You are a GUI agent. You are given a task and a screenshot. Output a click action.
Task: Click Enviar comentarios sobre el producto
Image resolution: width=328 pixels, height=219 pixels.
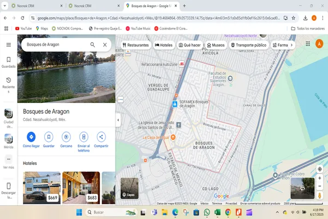[x=260, y=204]
